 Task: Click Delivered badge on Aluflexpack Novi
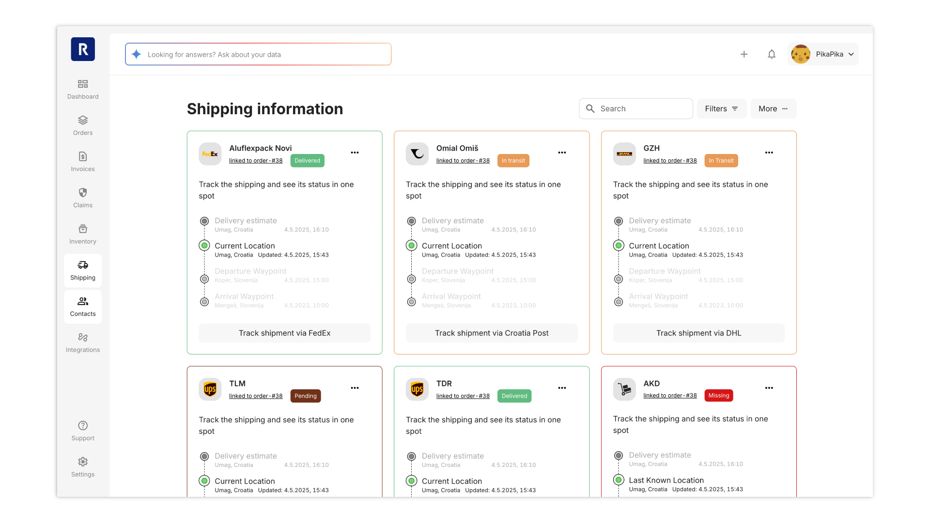click(x=308, y=161)
